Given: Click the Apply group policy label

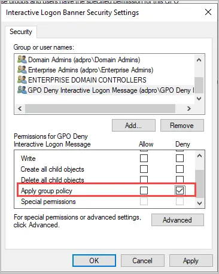Looking at the screenshot, I should [47, 191].
